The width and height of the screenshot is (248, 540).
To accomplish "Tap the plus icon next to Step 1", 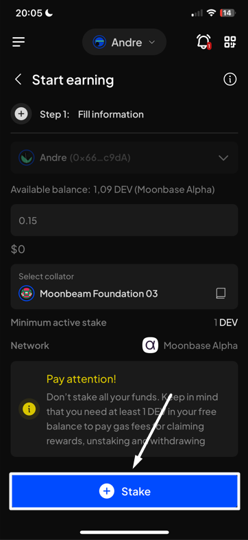I will 21,114.
